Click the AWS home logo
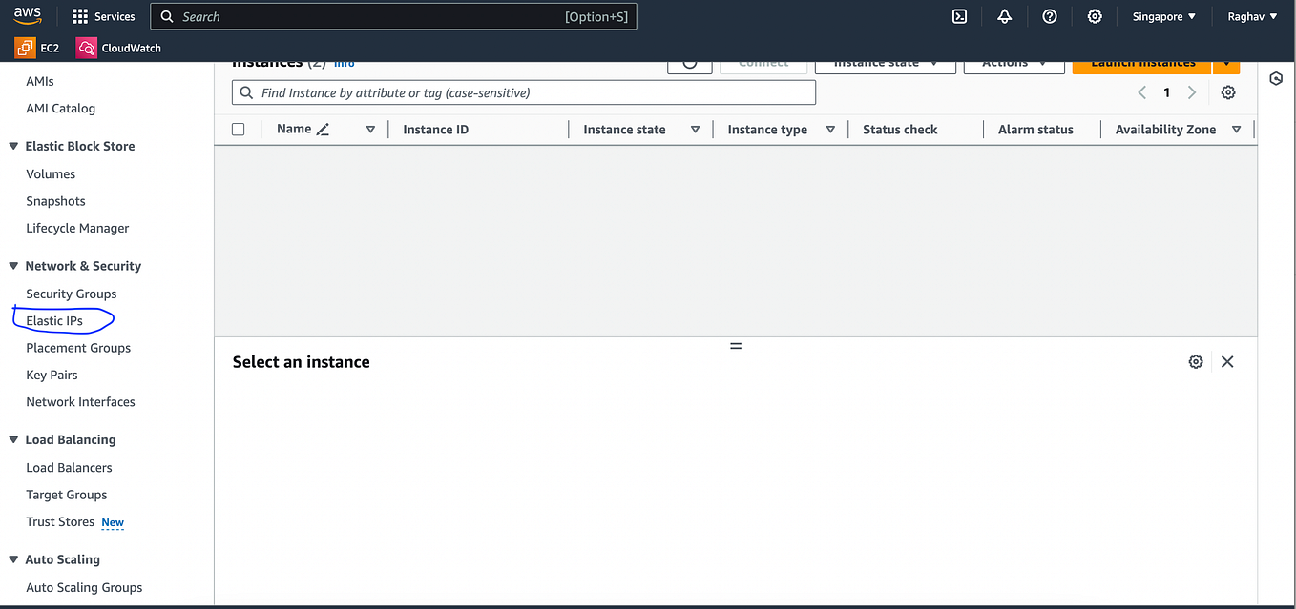This screenshot has width=1296, height=609. coord(28,15)
